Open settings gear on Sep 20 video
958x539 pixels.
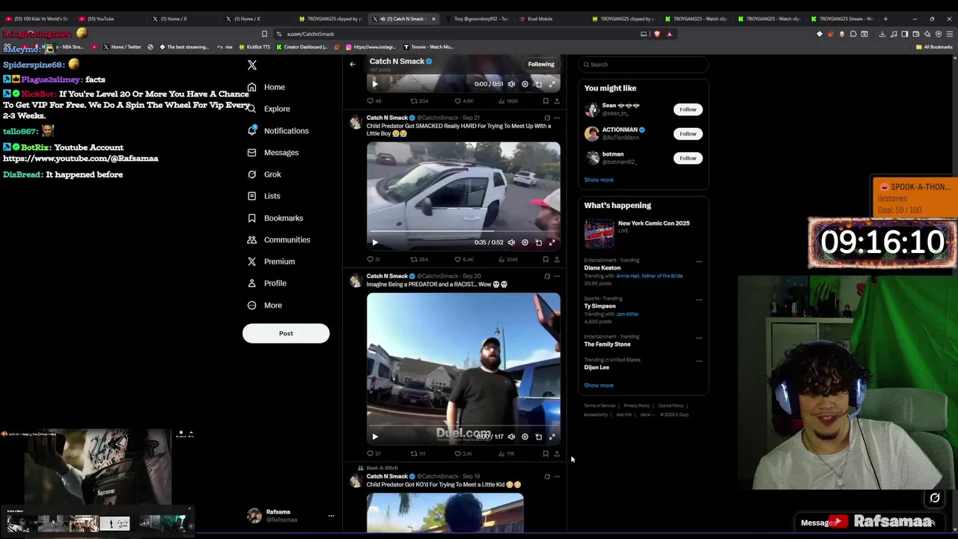tap(525, 436)
